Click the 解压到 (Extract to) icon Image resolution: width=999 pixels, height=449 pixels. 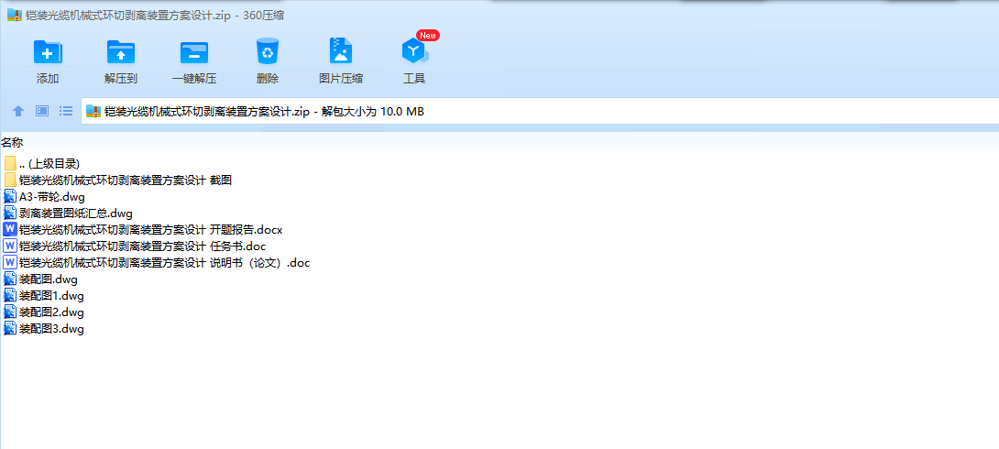(121, 51)
